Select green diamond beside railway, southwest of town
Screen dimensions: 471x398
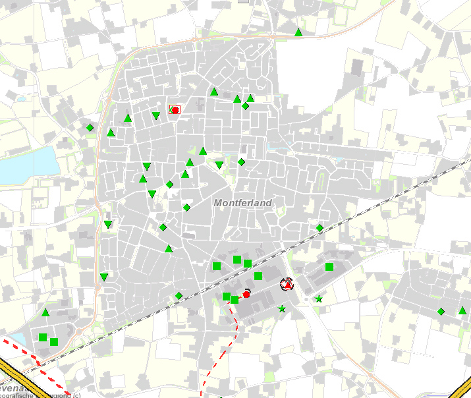[x=179, y=296]
